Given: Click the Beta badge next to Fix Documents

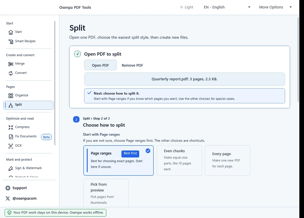Looking at the screenshot, I should coord(46,137).
